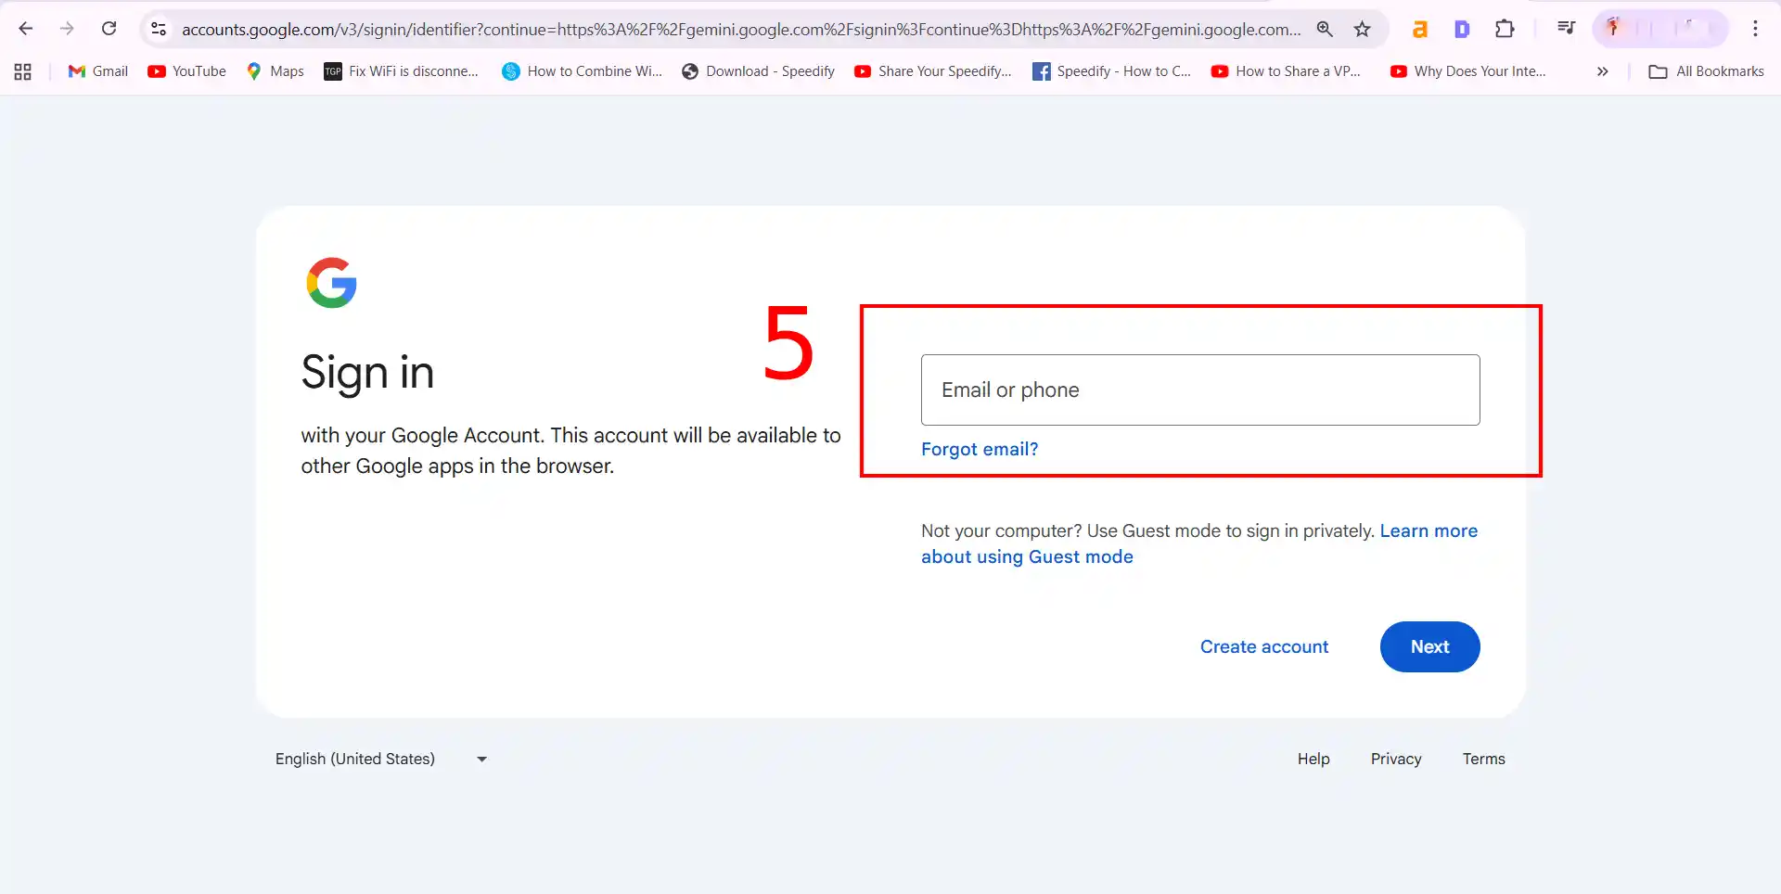Viewport: 1781px width, 894px height.
Task: Open the Gmail bookmark
Action: [98, 71]
